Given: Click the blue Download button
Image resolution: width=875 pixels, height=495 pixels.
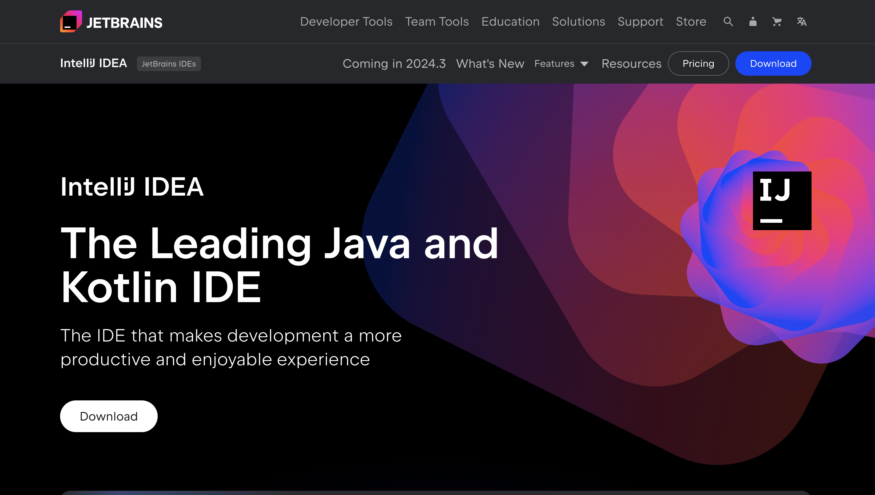Looking at the screenshot, I should 773,63.
